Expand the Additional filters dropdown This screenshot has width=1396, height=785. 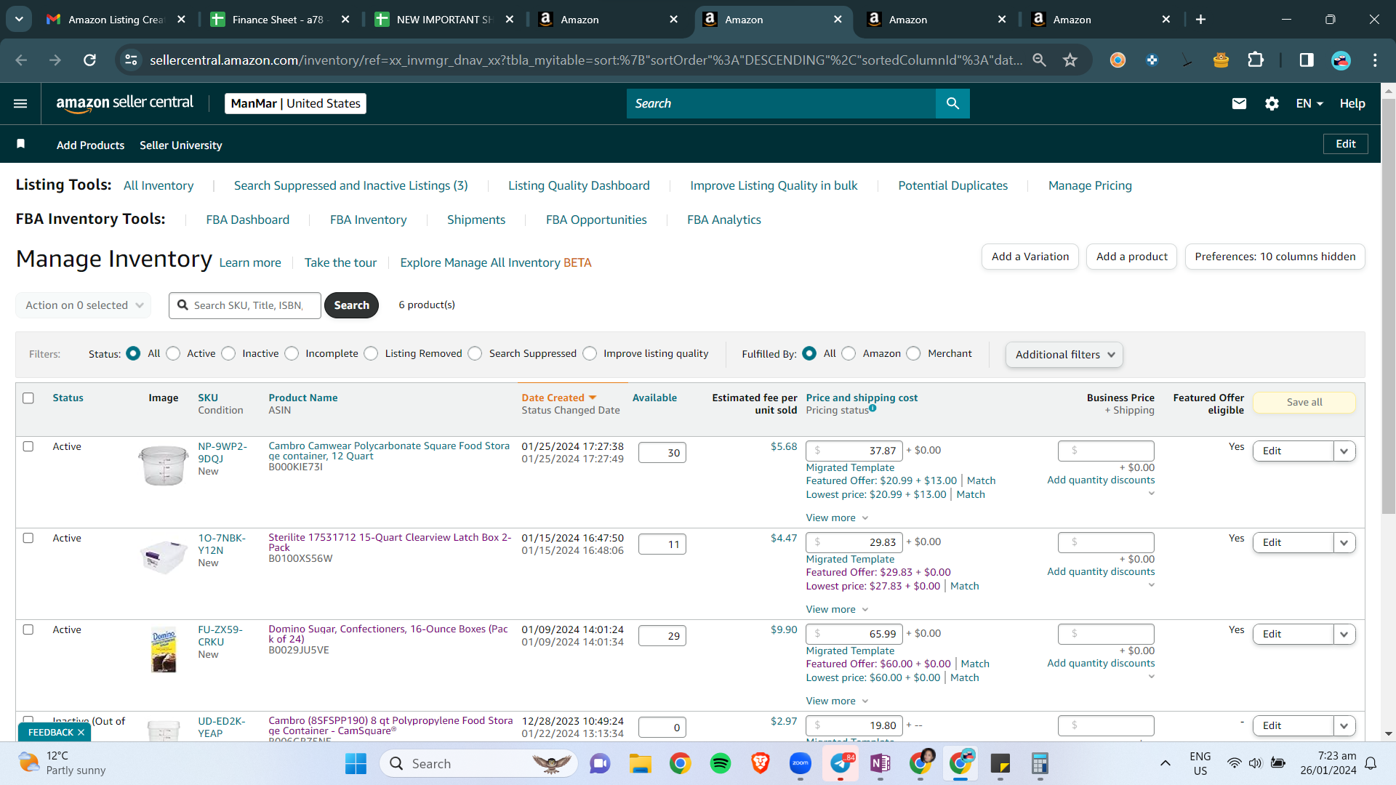(x=1064, y=355)
